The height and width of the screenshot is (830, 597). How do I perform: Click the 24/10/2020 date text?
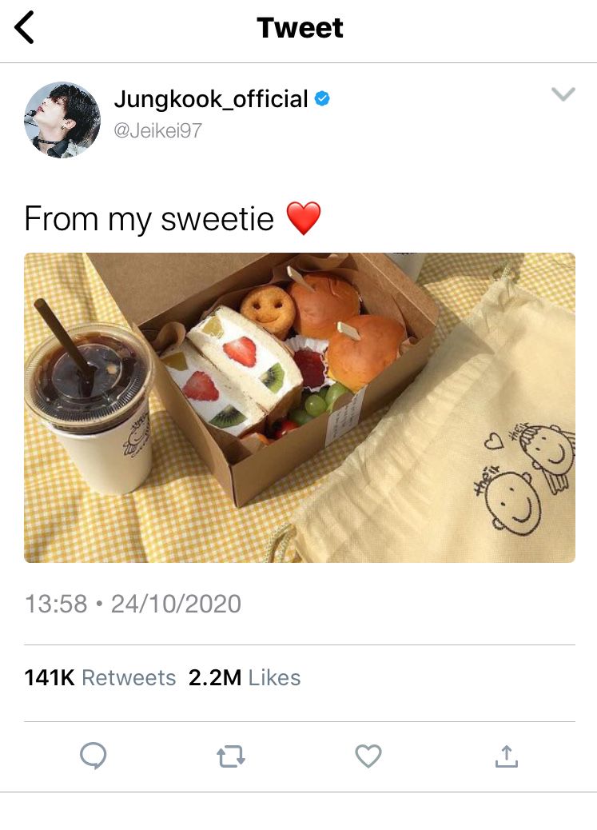click(176, 604)
